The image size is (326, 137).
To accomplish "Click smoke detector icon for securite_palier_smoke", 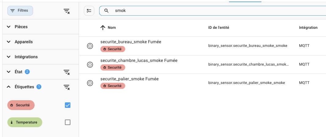I will click(x=90, y=83).
